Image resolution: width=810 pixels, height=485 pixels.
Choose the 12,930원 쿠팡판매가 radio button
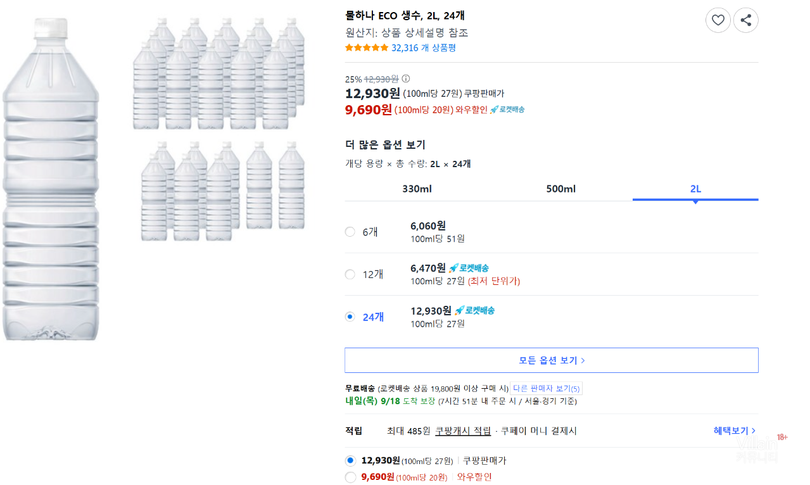[351, 460]
